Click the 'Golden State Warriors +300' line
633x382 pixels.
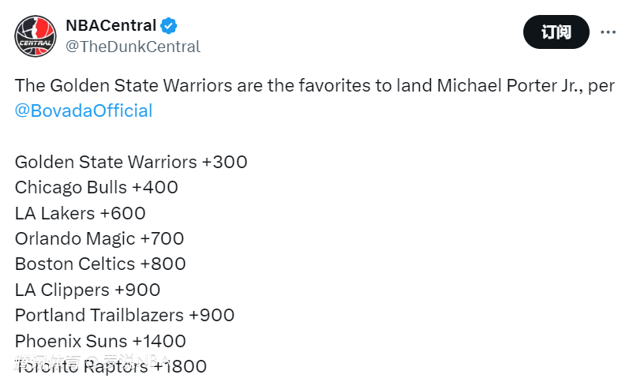click(131, 162)
